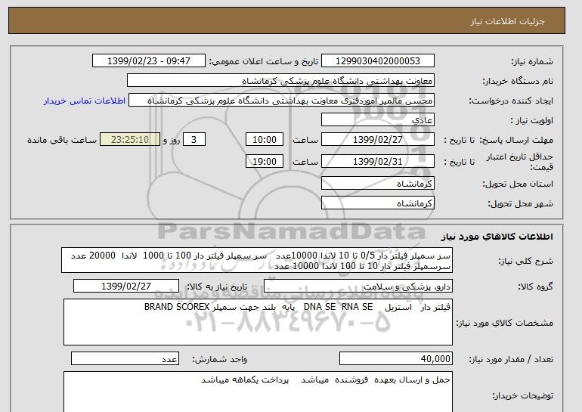Screen dimensions: 582x412
Task: Click the واحد شمارش field showing عدد
Action: (x=125, y=359)
